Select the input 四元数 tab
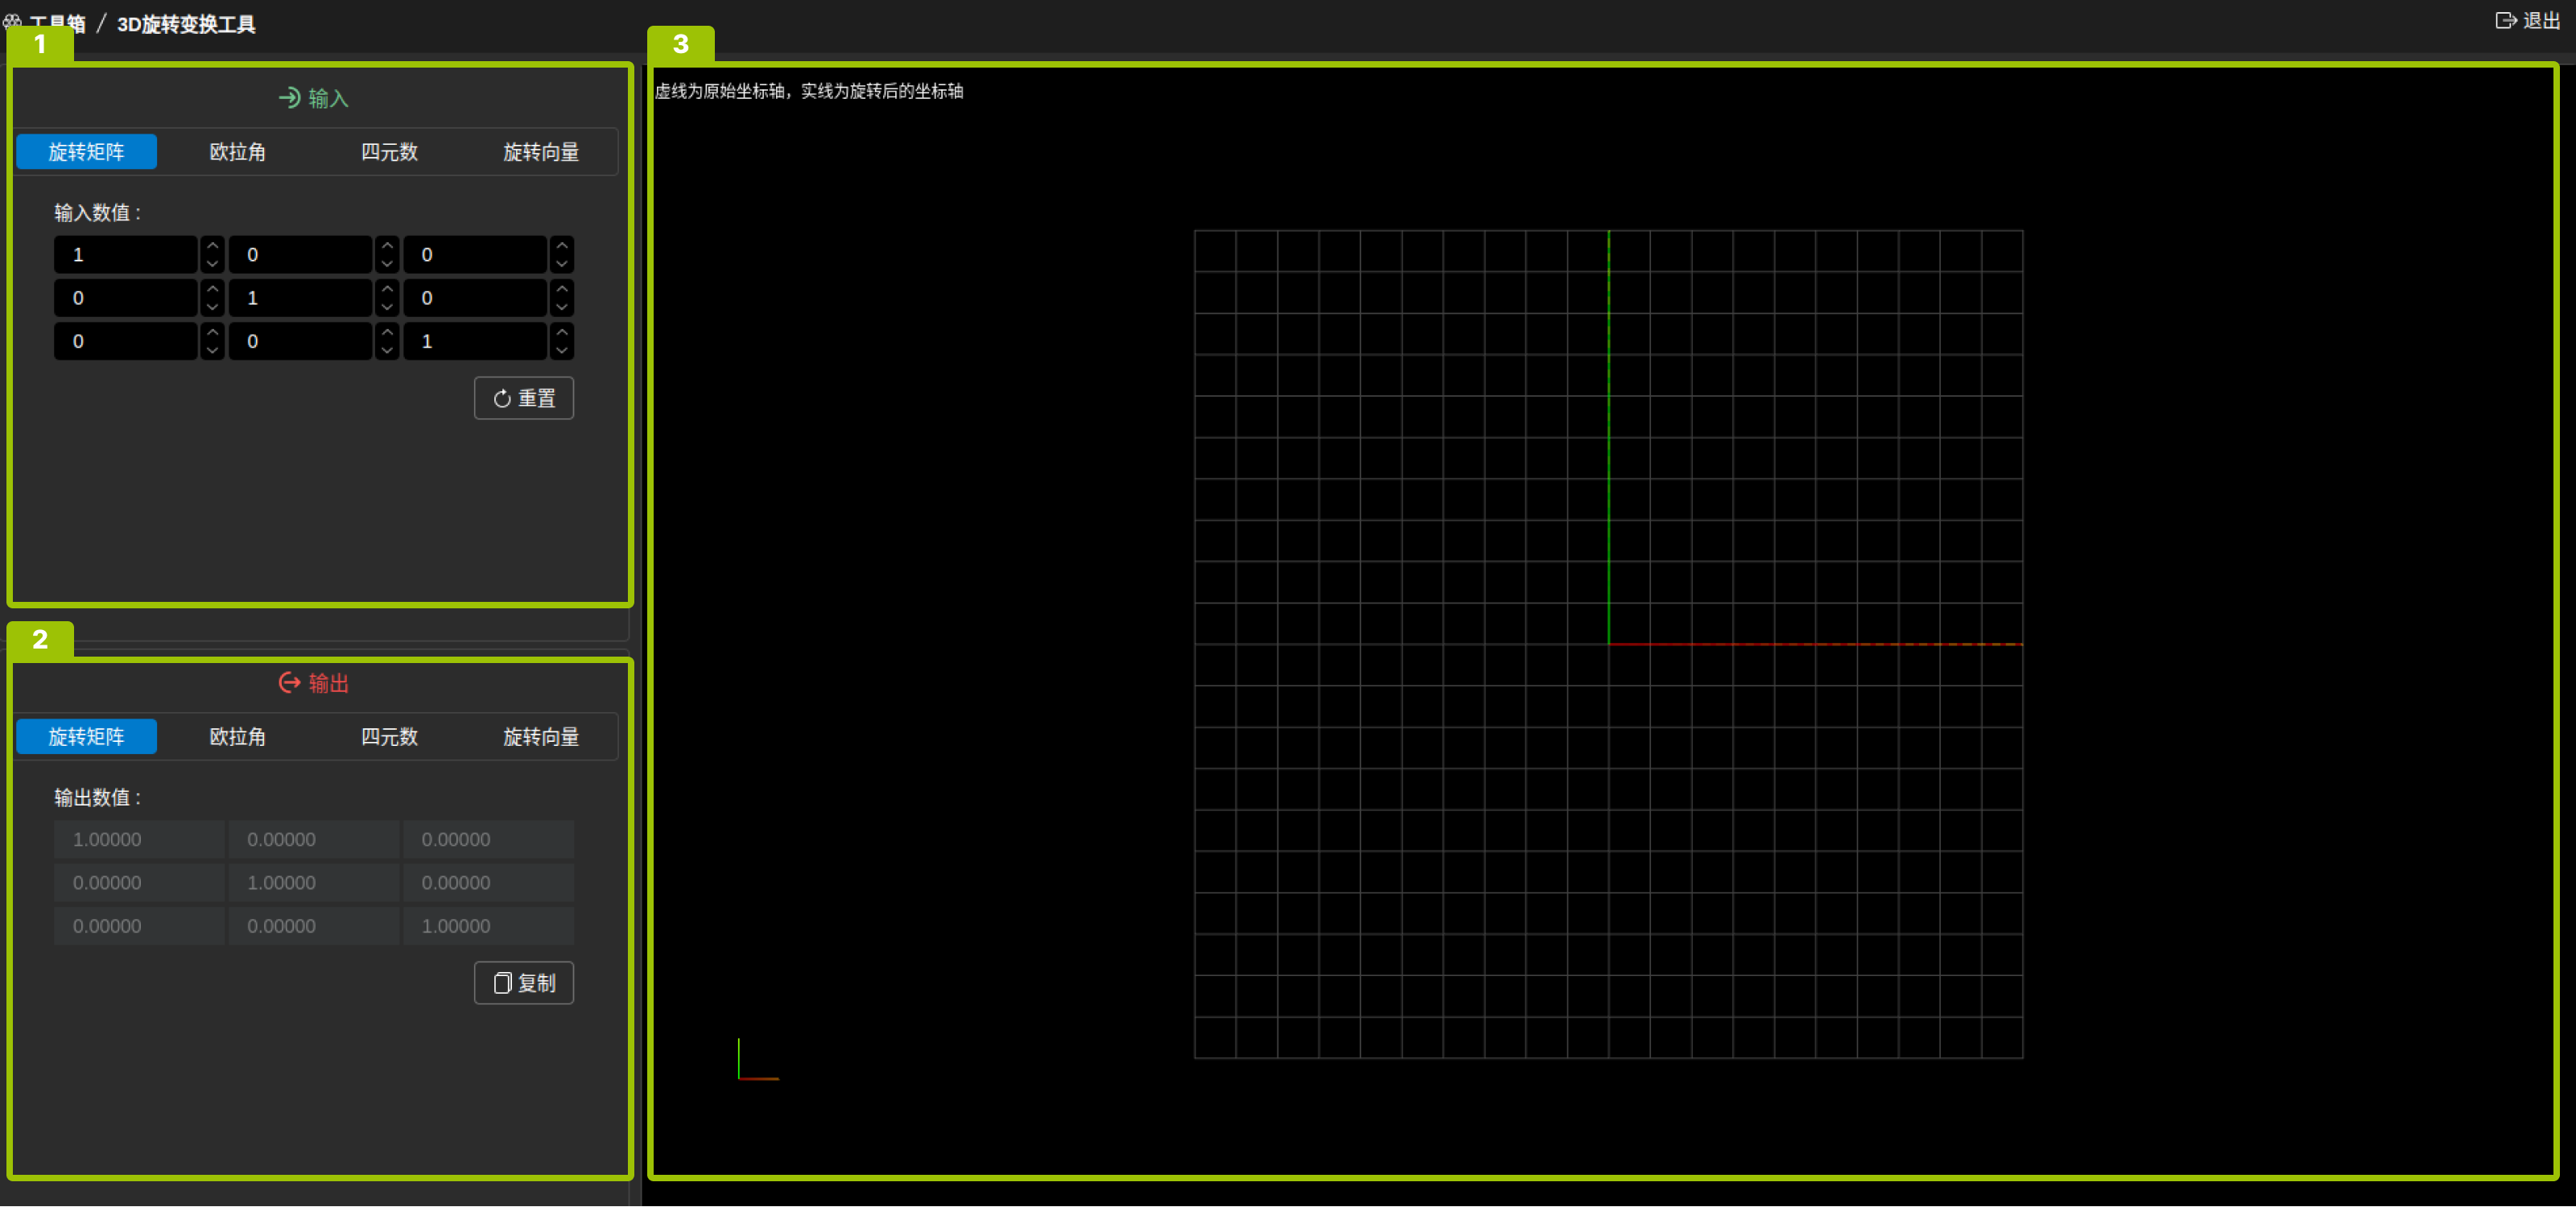 (389, 152)
